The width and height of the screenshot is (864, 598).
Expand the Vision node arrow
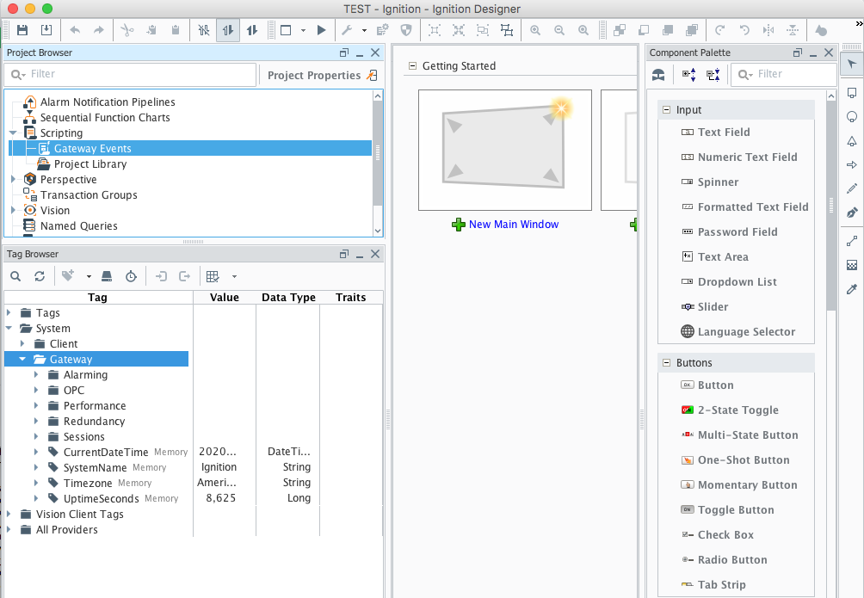[13, 210]
